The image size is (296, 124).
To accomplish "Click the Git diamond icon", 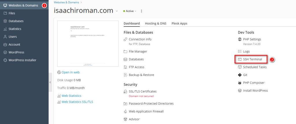I will (240, 75).
